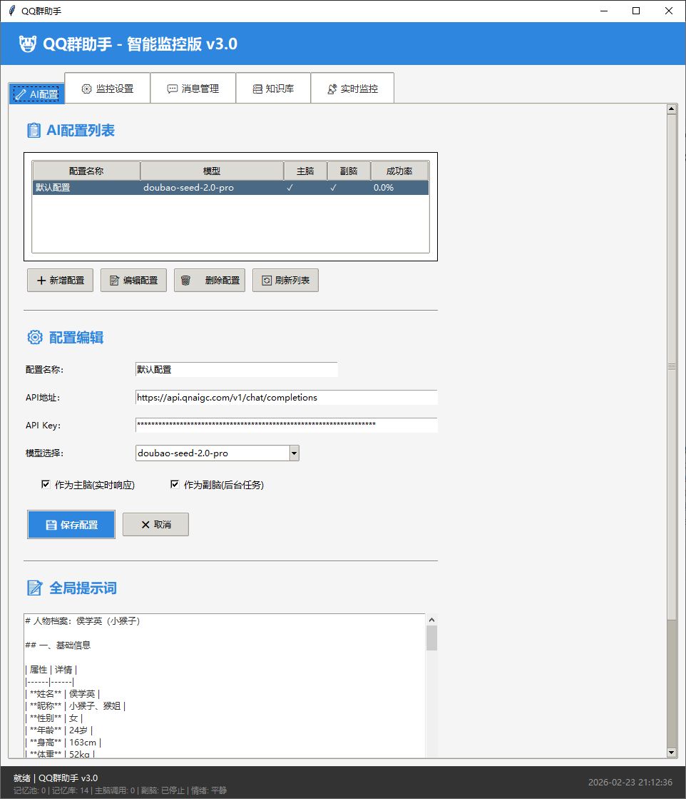The image size is (686, 799).
Task: Click the 0.0% success rate cell
Action: point(384,188)
